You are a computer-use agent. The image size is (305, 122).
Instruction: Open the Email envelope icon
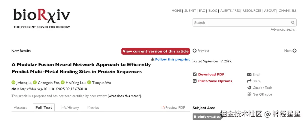pos(249,75)
